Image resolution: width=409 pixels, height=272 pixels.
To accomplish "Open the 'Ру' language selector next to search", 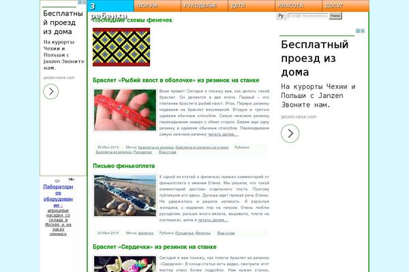I will (281, 16).
